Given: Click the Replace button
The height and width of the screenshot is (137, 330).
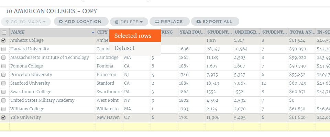Looking at the screenshot, I should pos(169,22).
